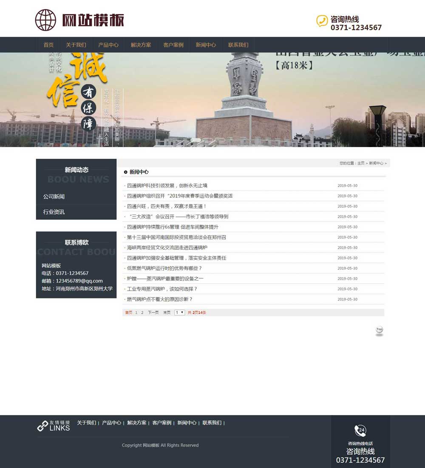Click 关于我们 link in the footer
Screen dimensions: 425x468
(x=87, y=423)
